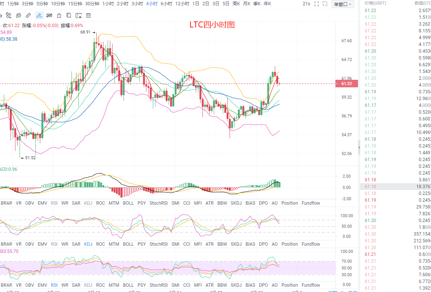Open the 单窗口 window layout dropdown

click(x=343, y=4)
